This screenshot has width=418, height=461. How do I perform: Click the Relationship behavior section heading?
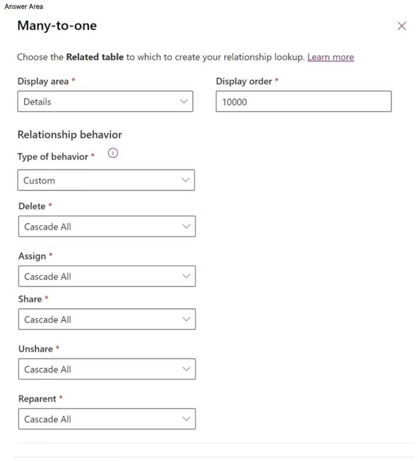[x=69, y=135]
